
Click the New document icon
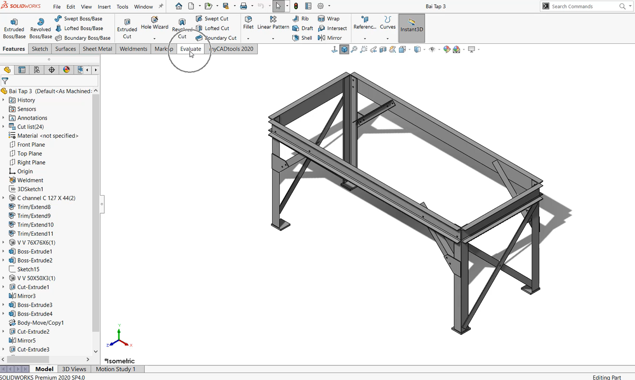tap(191, 6)
